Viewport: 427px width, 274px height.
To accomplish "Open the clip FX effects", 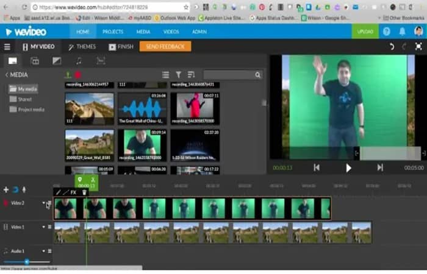I will [74, 192].
